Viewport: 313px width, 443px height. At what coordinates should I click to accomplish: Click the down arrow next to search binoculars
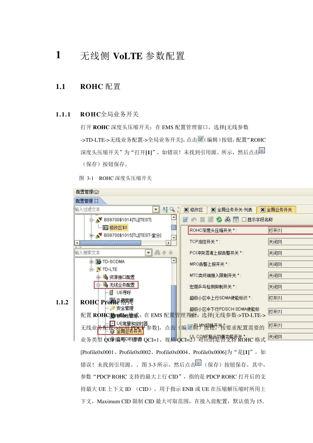[171, 252]
